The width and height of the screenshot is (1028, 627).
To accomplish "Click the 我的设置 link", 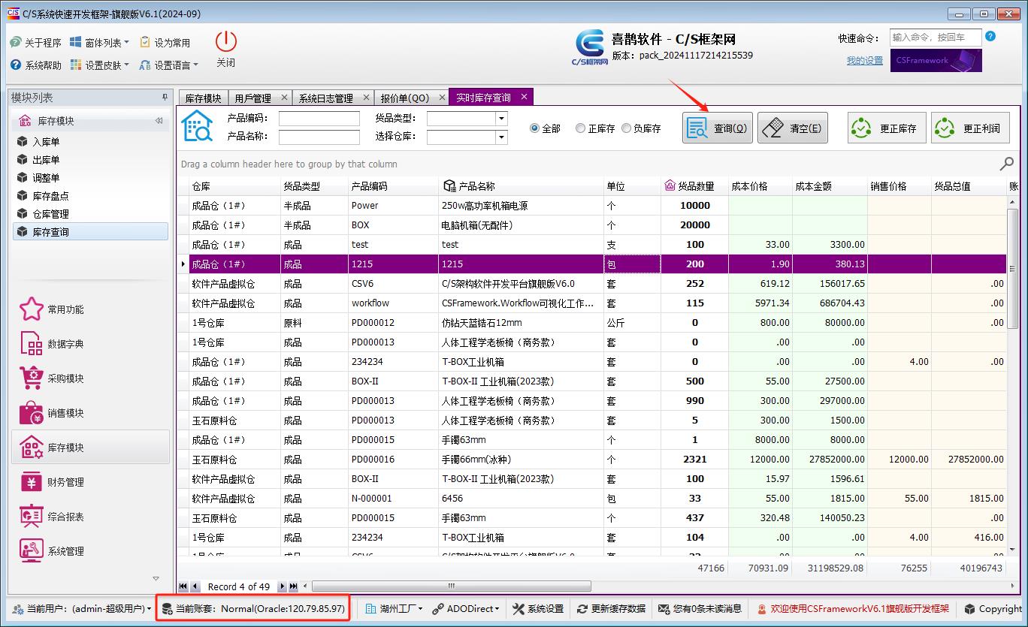I will tap(864, 61).
